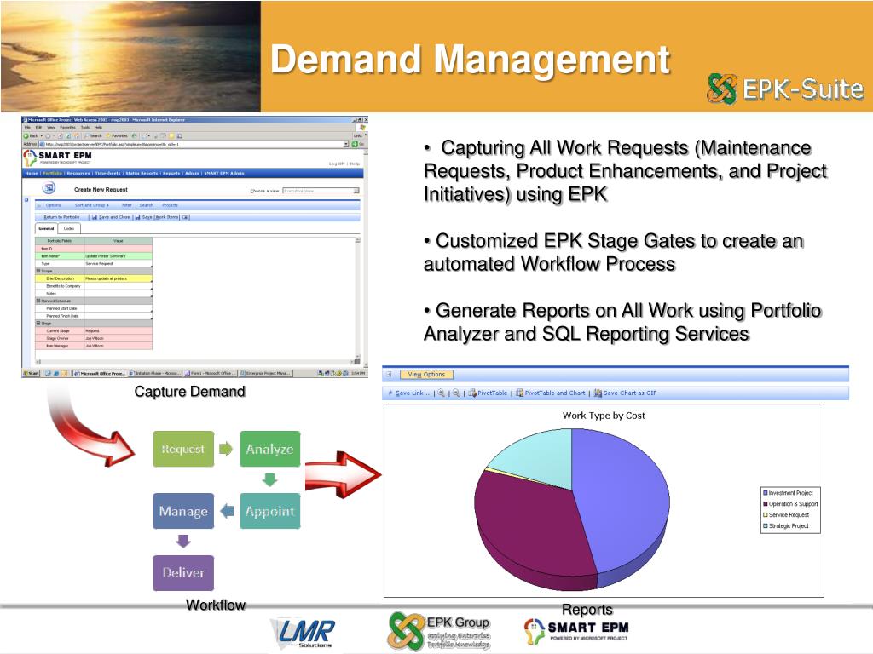873x654 pixels.
Task: Collapse the Planned Schedule section
Action: click(x=38, y=301)
